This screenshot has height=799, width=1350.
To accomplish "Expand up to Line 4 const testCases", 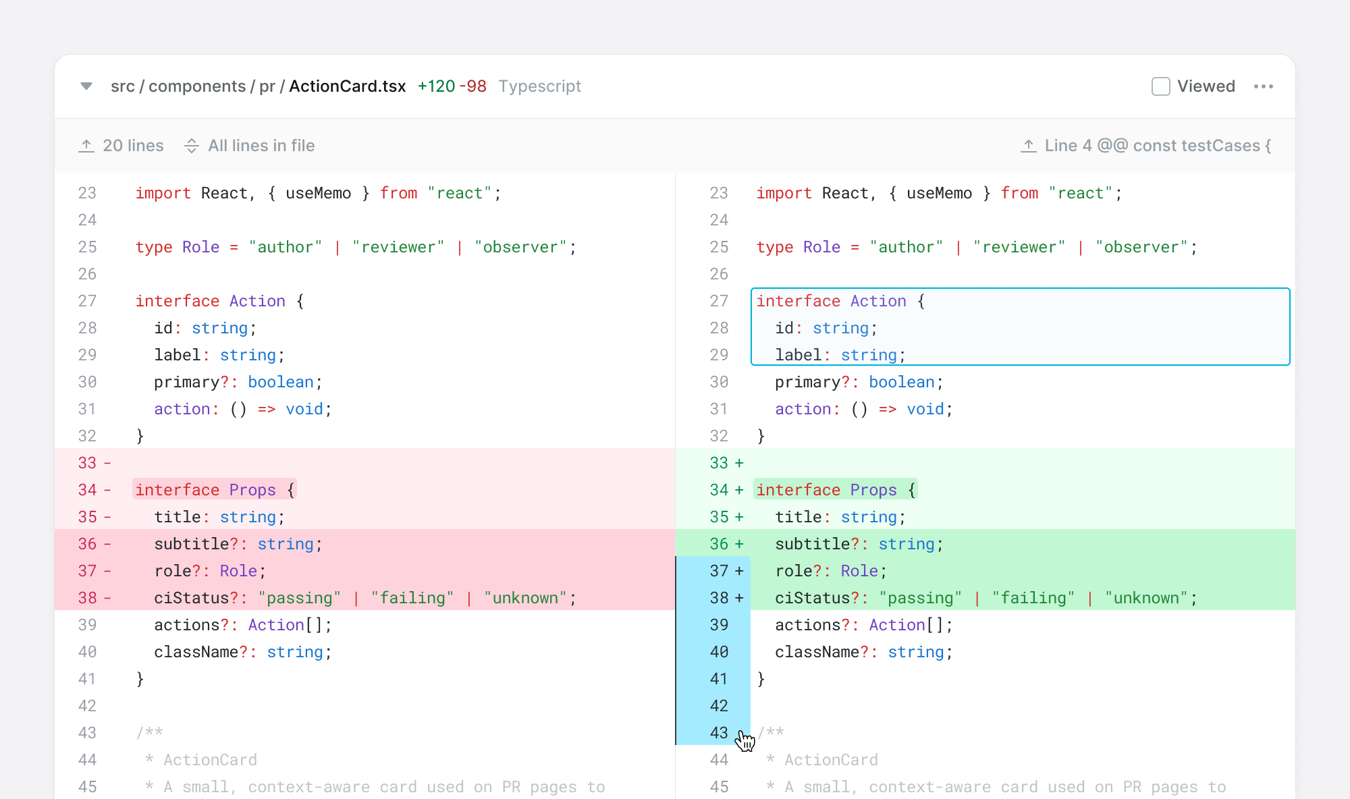I will [x=1146, y=146].
